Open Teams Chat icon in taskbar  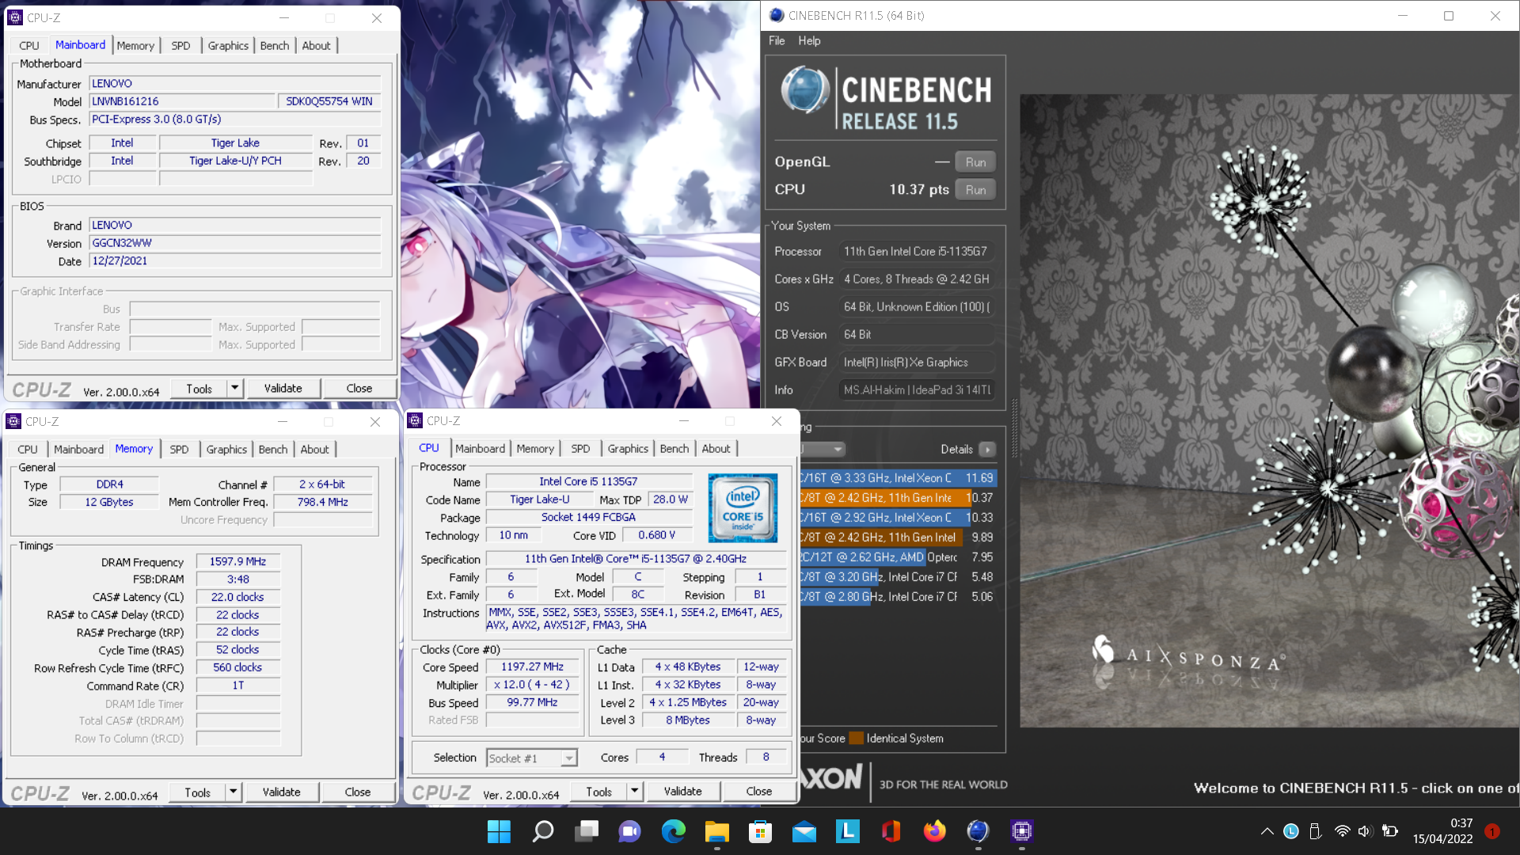(x=630, y=831)
